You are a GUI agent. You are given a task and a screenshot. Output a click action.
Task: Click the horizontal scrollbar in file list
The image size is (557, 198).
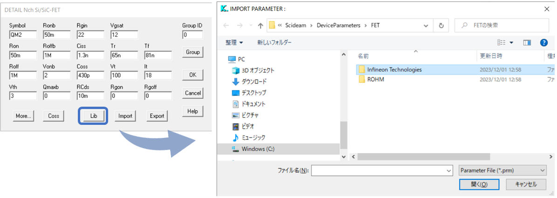[424, 157]
